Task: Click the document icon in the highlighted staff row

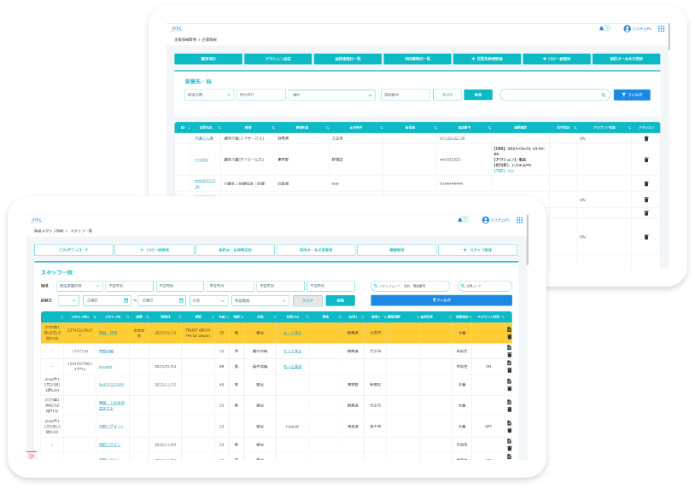Action: pos(509,329)
